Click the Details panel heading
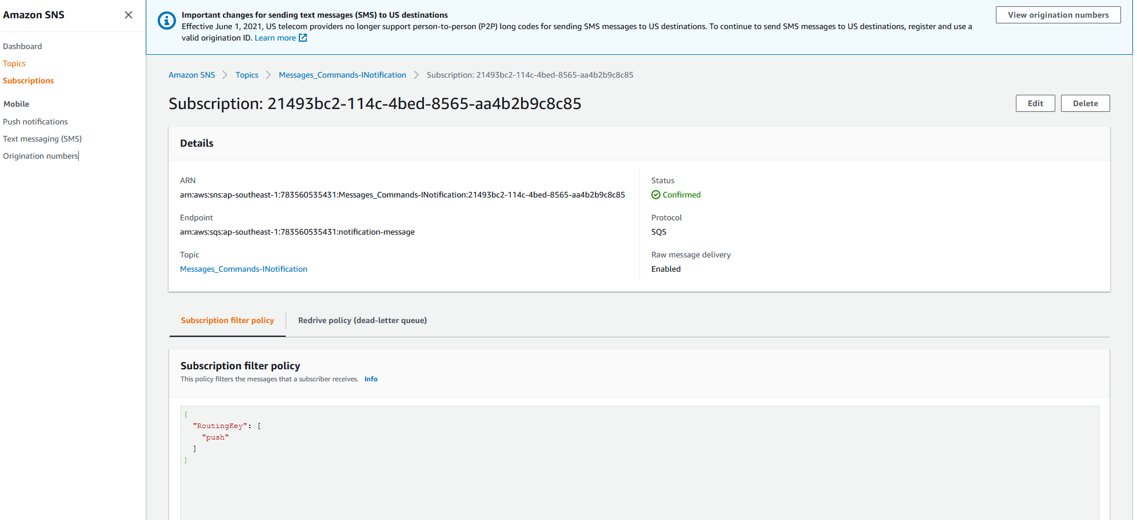Image resolution: width=1137 pixels, height=520 pixels. (197, 143)
